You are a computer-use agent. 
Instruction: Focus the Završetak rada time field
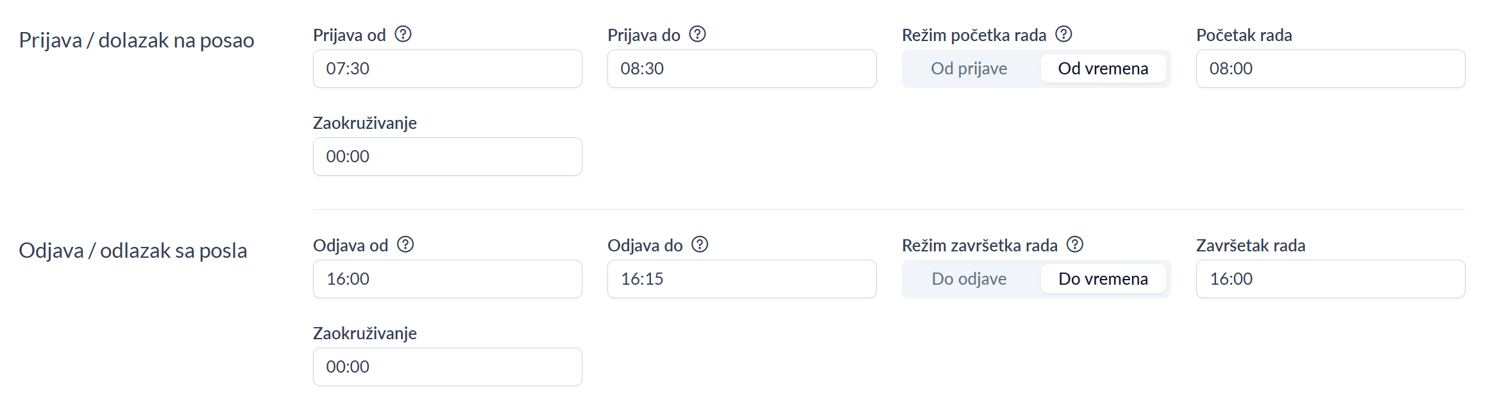click(x=1330, y=279)
